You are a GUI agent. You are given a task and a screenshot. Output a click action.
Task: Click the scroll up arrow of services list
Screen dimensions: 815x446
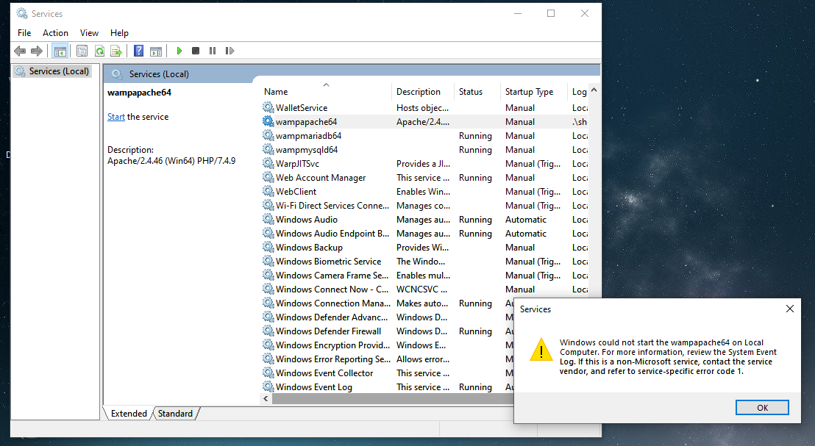[x=594, y=90]
